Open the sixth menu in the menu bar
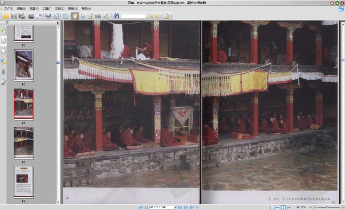This screenshot has height=210, width=345. point(73,9)
